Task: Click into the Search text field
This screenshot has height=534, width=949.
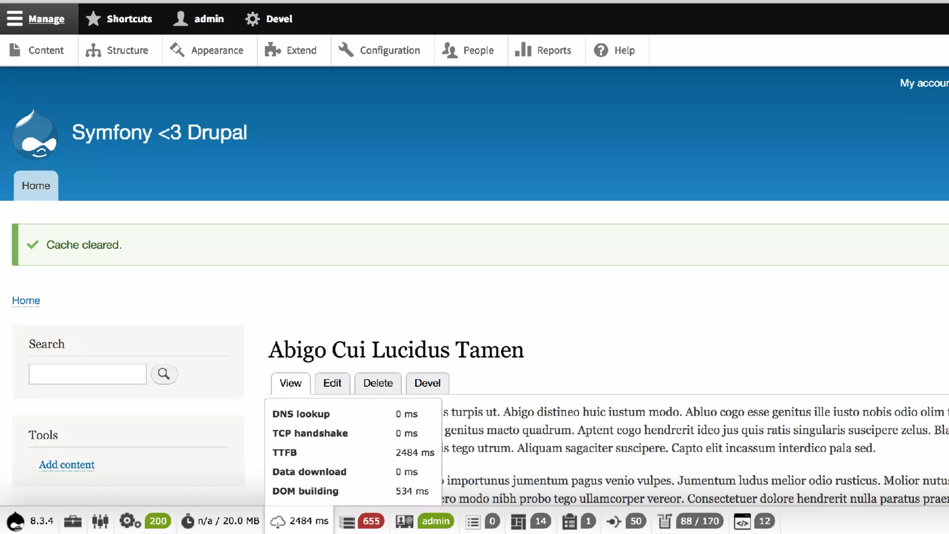Action: pos(88,374)
